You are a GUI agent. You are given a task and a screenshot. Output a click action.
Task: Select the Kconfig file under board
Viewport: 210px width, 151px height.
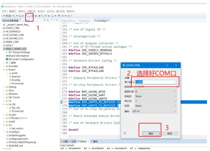(x=15, y=80)
